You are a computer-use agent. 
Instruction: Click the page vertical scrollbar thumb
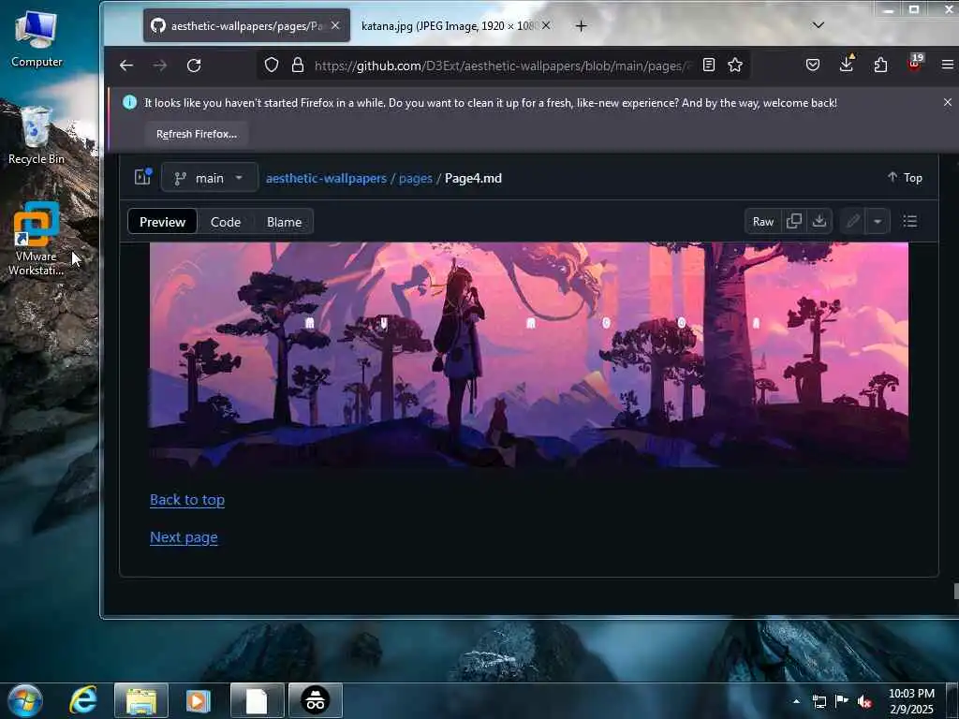(956, 591)
